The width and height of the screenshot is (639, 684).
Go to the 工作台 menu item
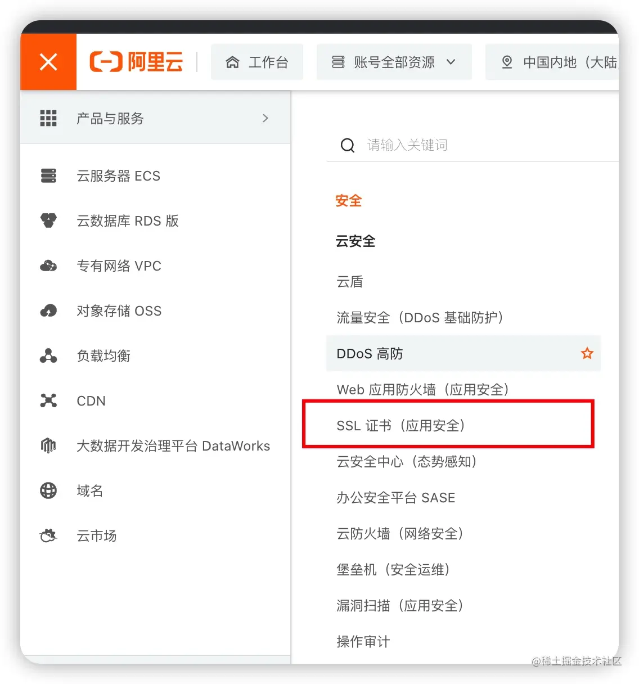[257, 62]
